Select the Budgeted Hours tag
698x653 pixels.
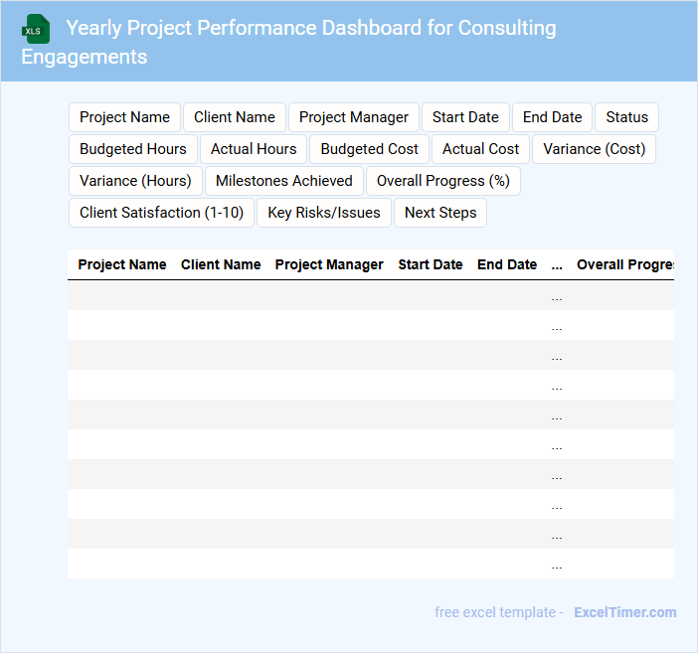133,149
